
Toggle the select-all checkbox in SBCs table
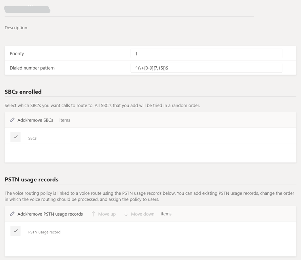(16, 137)
